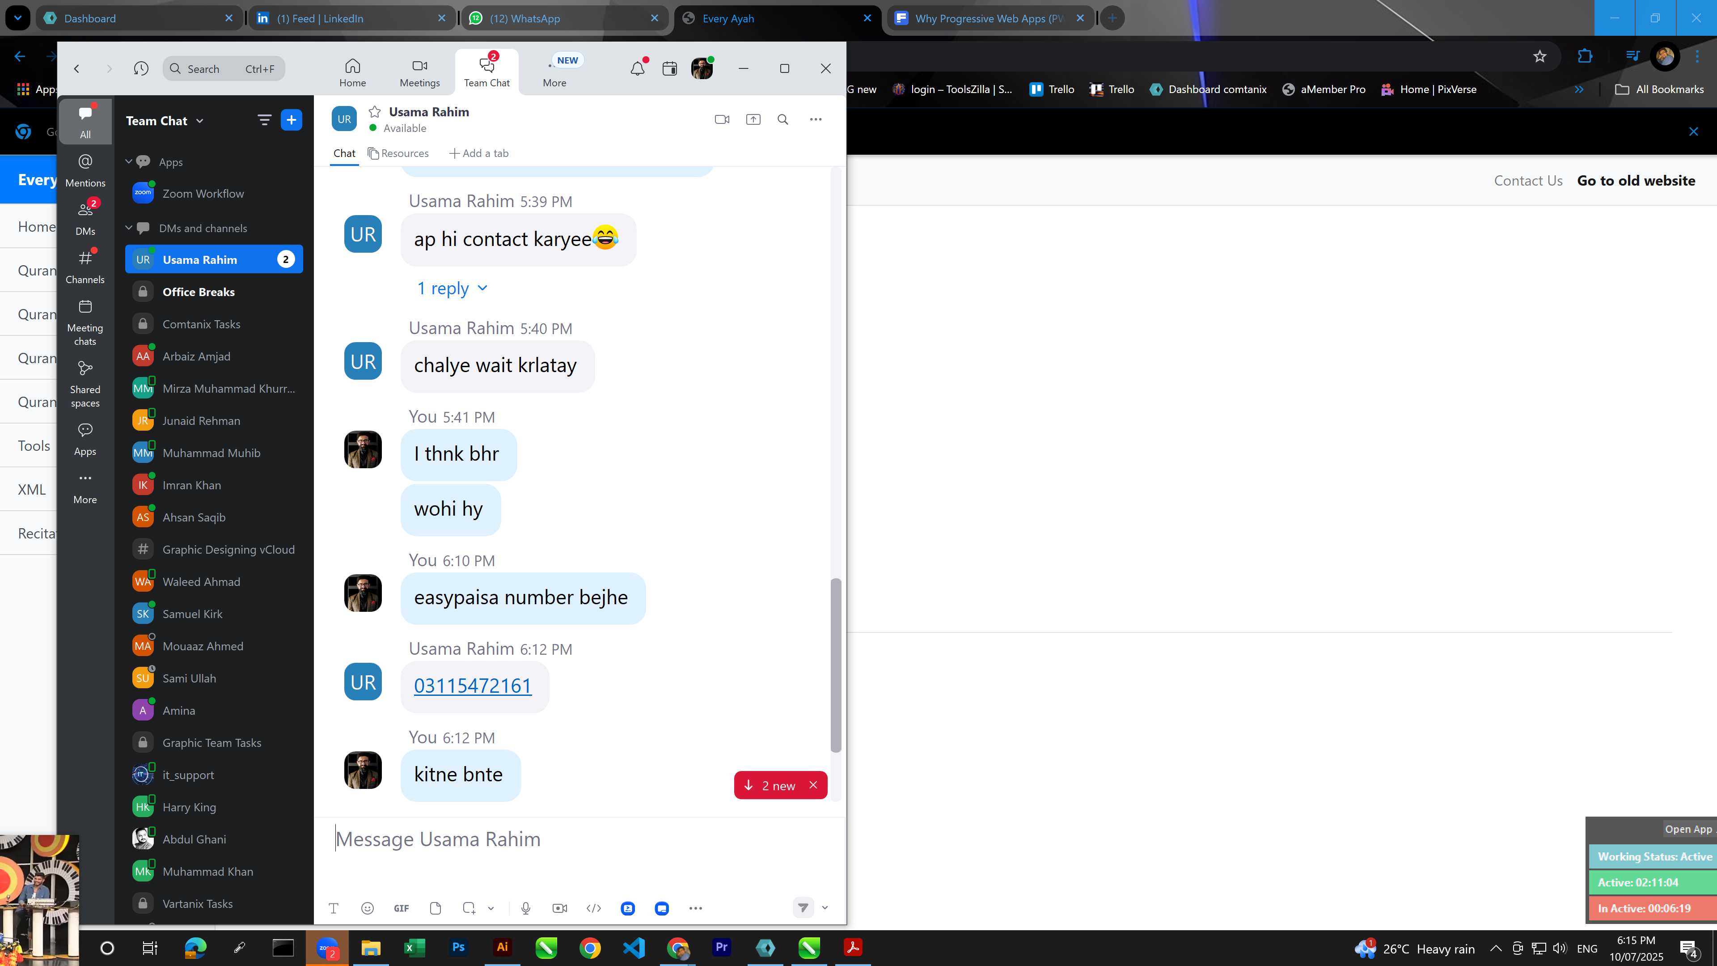Viewport: 1717px width, 966px height.
Task: Open Photoshop from the Windows taskbar
Action: (458, 947)
